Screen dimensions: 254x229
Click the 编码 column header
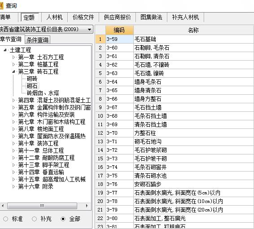pos(119,30)
